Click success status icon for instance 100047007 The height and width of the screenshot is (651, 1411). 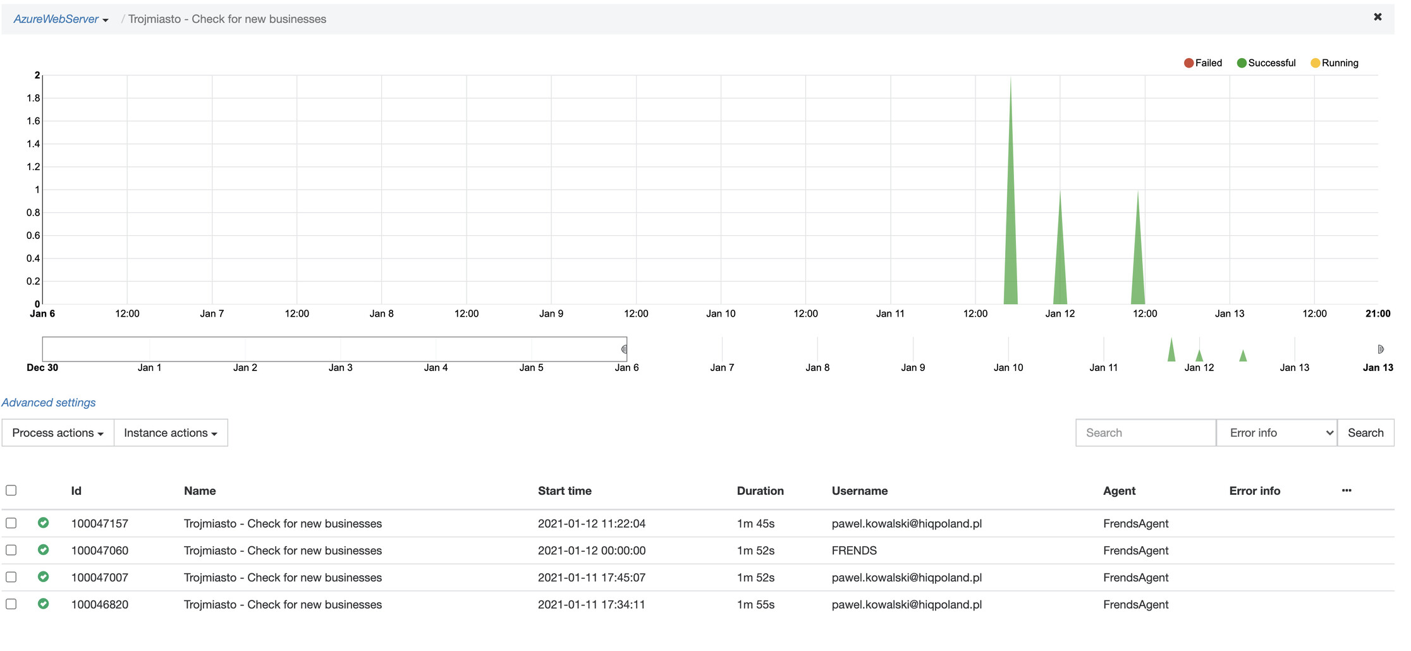tap(43, 577)
